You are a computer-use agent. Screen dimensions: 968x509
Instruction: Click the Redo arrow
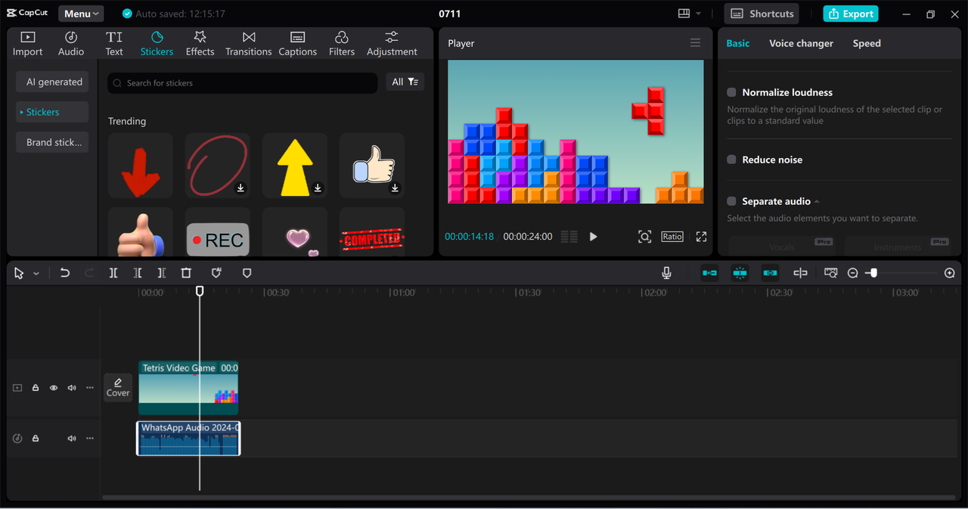coord(89,273)
